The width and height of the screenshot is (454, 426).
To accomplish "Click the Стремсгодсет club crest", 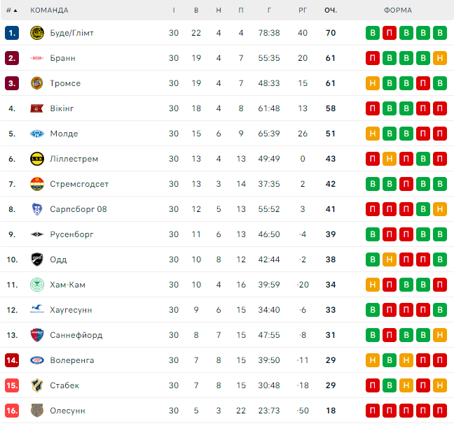I will (x=37, y=184).
